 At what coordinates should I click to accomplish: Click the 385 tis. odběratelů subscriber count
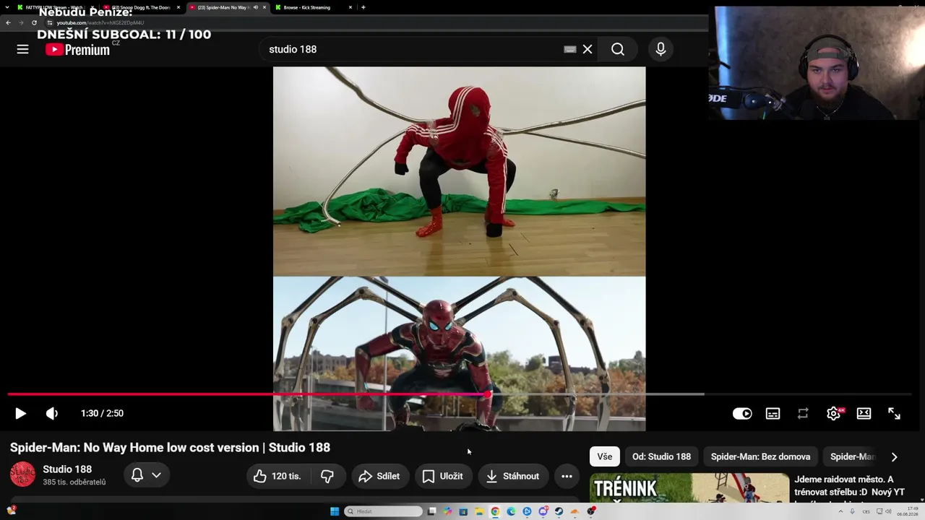74,482
